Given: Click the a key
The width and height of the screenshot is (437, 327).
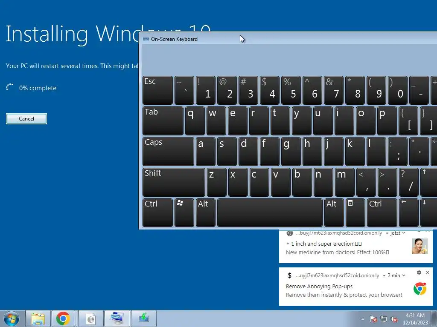Looking at the screenshot, I should click(206, 152).
